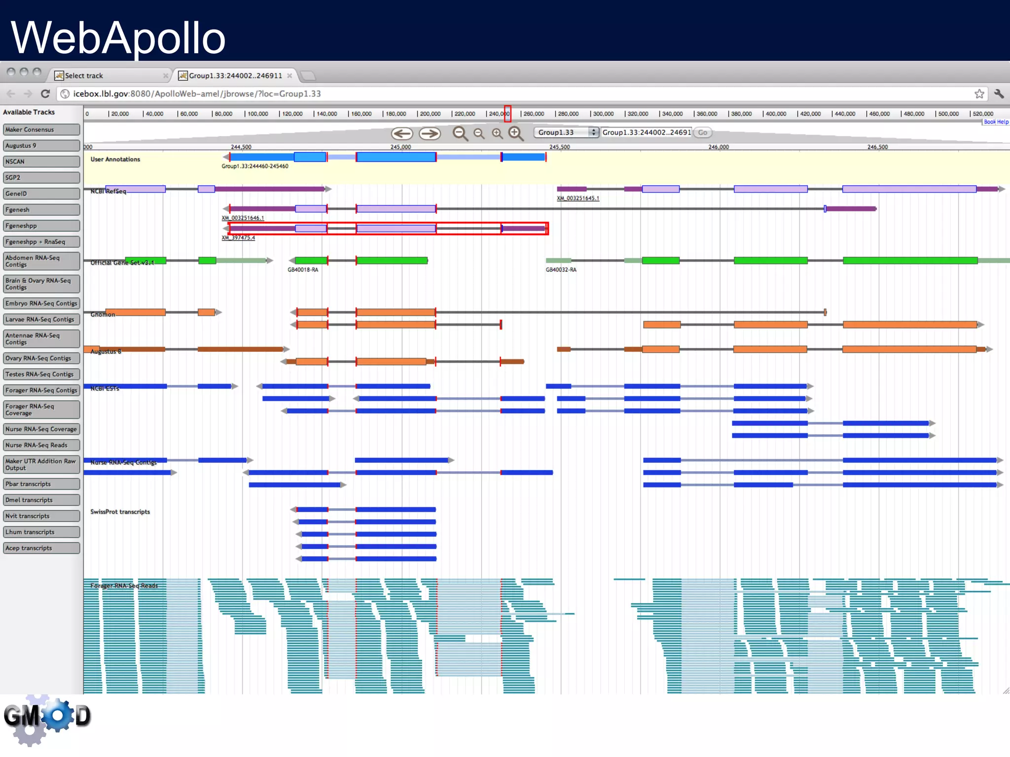This screenshot has height=757, width=1010.
Task: Open the Help link
Action: point(1003,122)
